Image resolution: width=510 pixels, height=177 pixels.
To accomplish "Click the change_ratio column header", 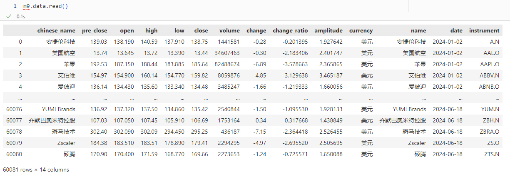I will pos(290,30).
